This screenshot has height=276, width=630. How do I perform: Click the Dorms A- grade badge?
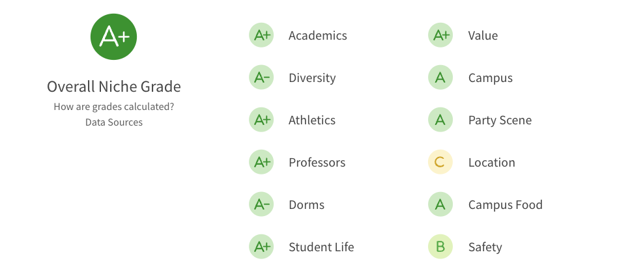[x=261, y=204]
